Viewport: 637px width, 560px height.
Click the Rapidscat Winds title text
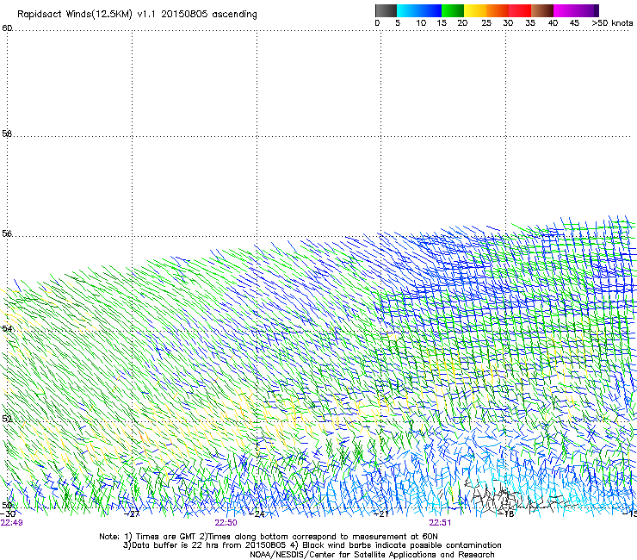[x=137, y=15]
